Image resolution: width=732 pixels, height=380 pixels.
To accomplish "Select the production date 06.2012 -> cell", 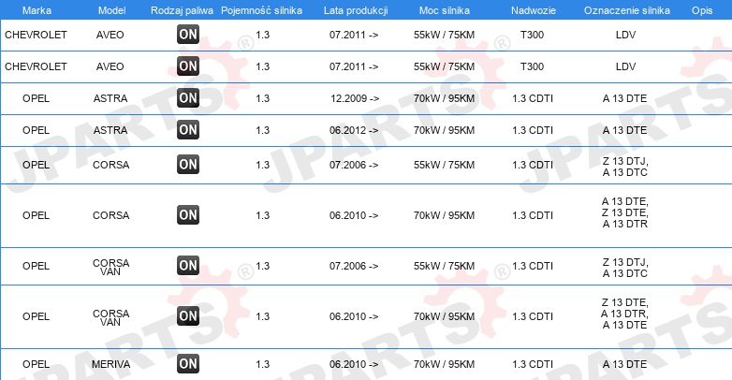I will click(x=354, y=130).
